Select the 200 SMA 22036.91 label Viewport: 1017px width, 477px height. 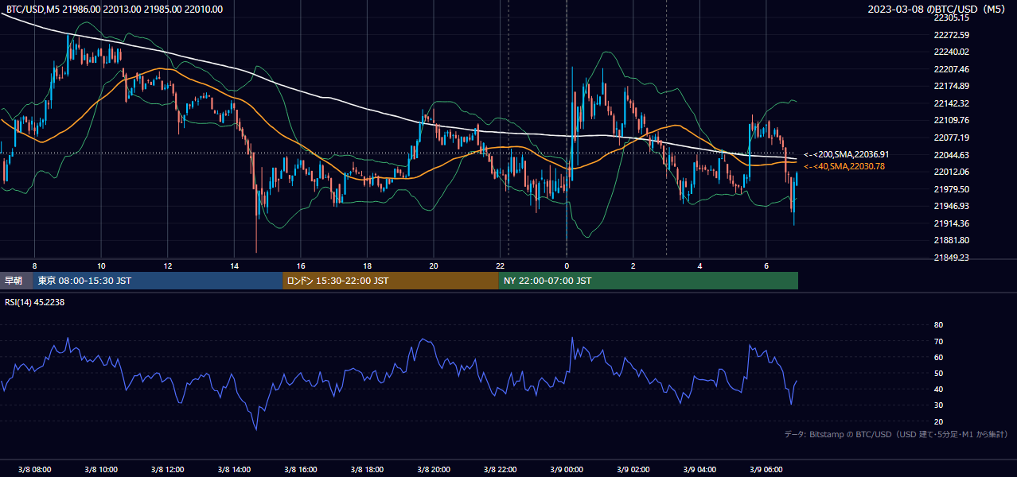pyautogui.click(x=847, y=155)
